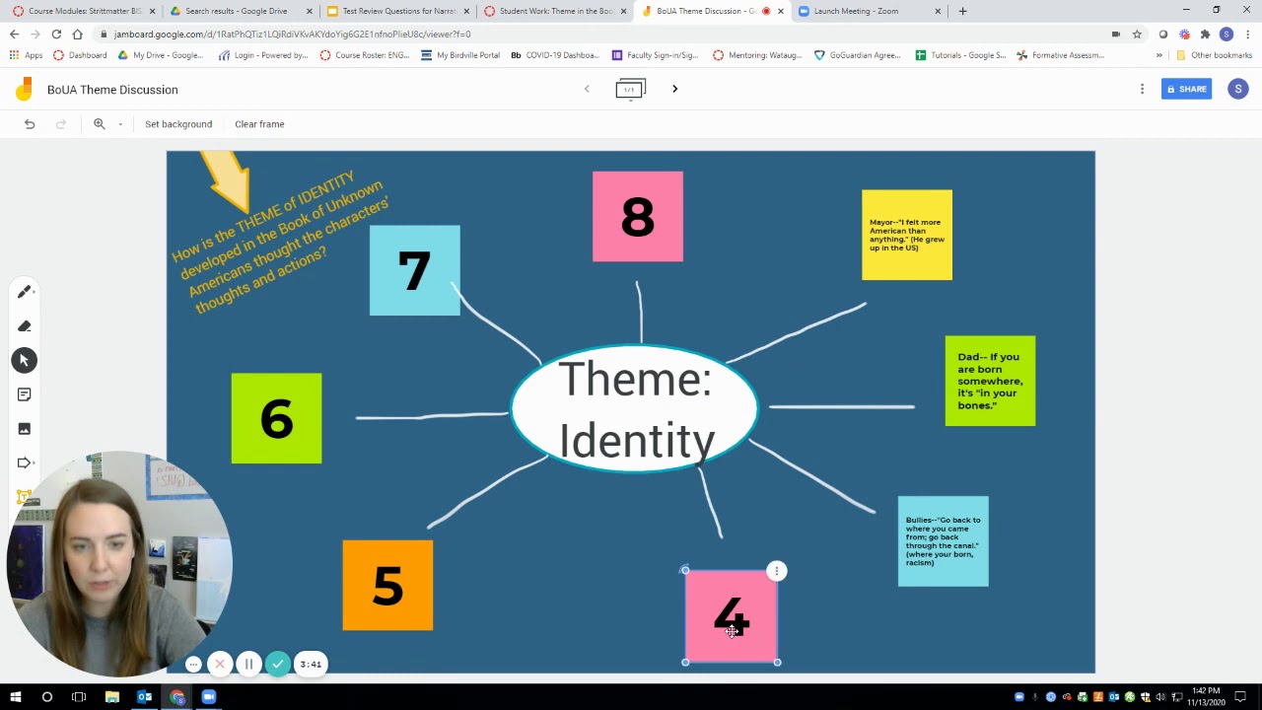Share the jam with others
The height and width of the screenshot is (710, 1262).
coord(1186,89)
